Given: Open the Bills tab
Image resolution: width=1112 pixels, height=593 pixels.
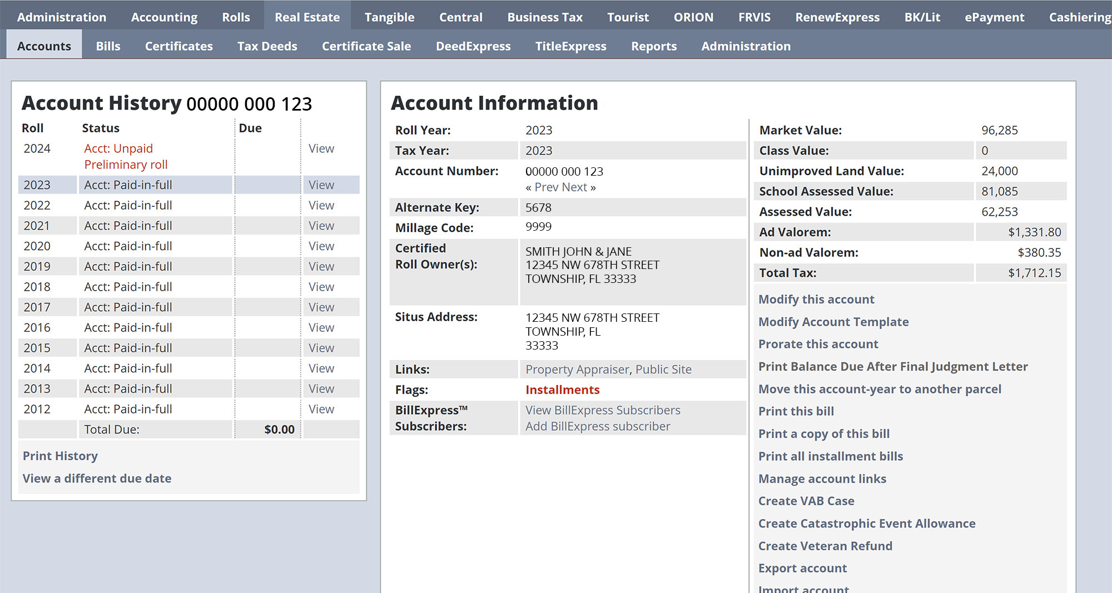Looking at the screenshot, I should coord(108,46).
